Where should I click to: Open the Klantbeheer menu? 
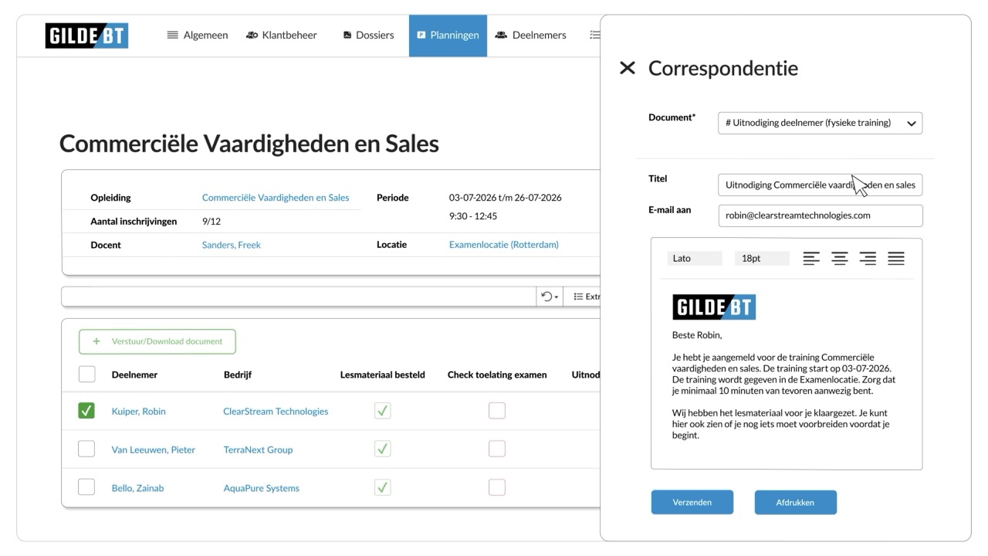tap(282, 35)
